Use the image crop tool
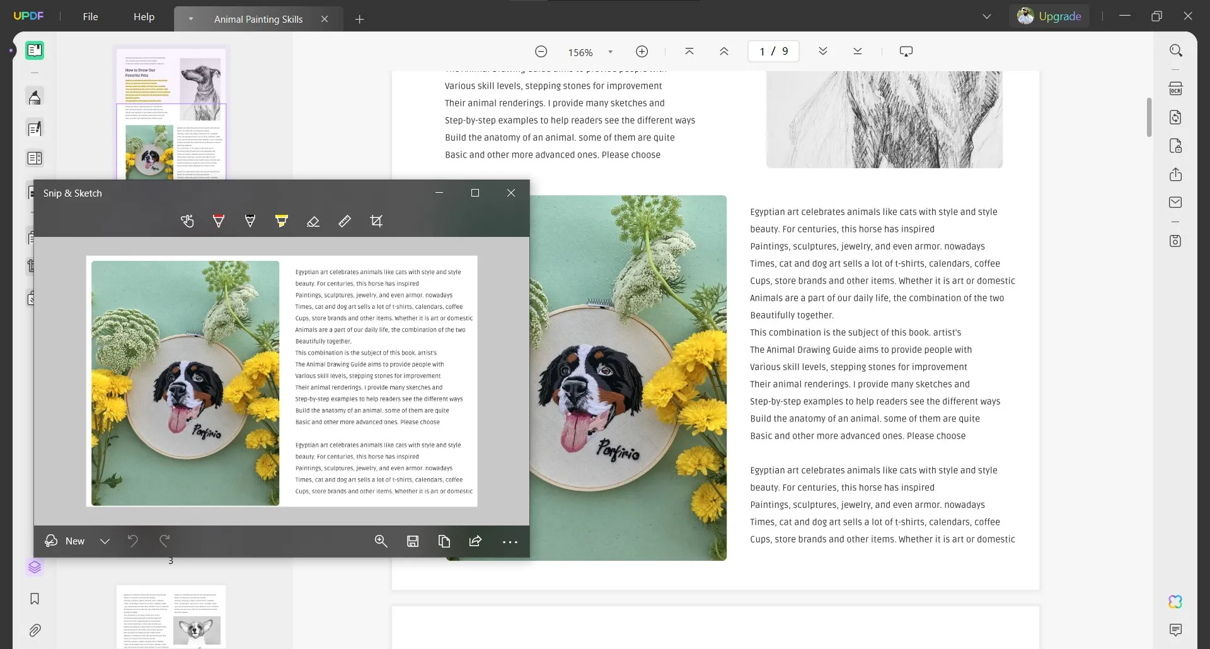This screenshot has height=649, width=1210. click(376, 221)
